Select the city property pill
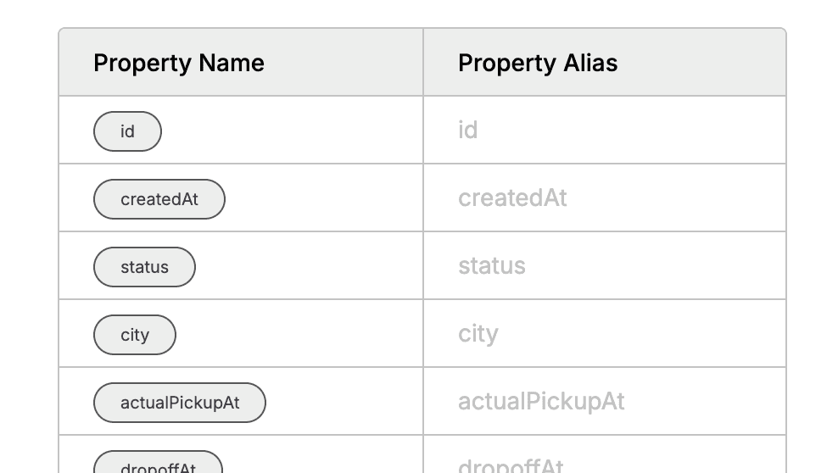 [x=135, y=335]
